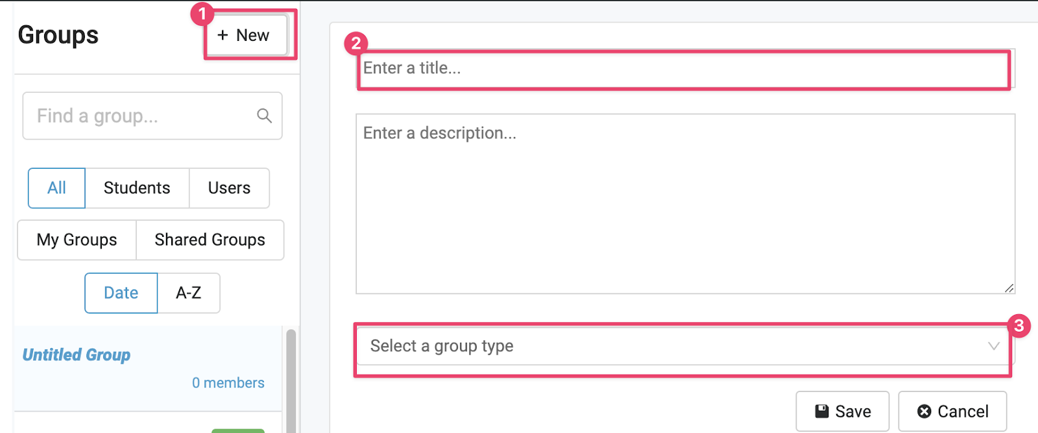Click the description box resize handle
The image size is (1038, 433).
click(x=1009, y=288)
